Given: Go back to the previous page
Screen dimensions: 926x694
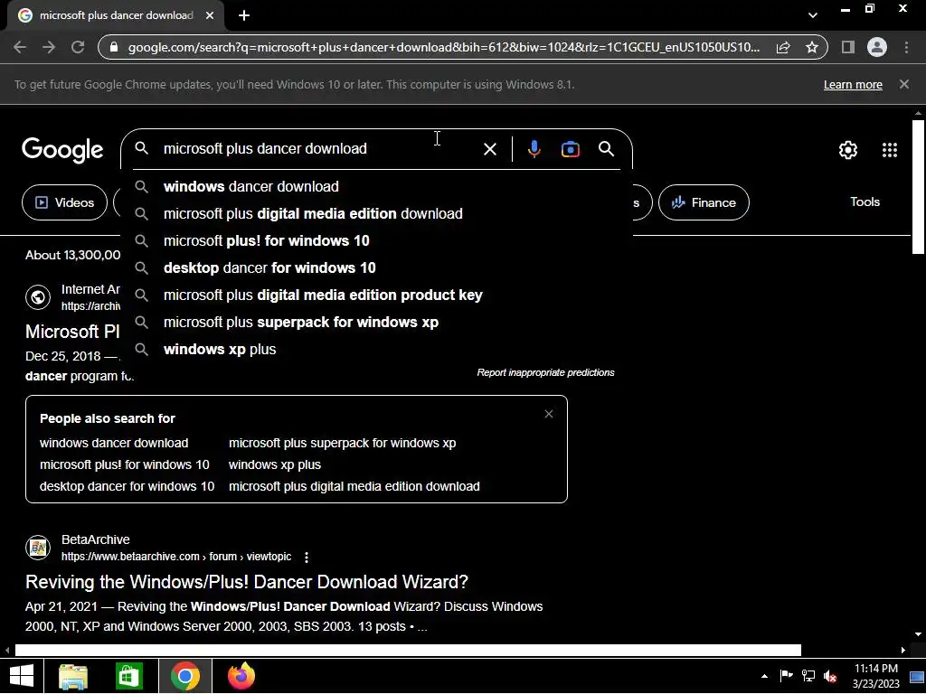Looking at the screenshot, I should point(20,47).
